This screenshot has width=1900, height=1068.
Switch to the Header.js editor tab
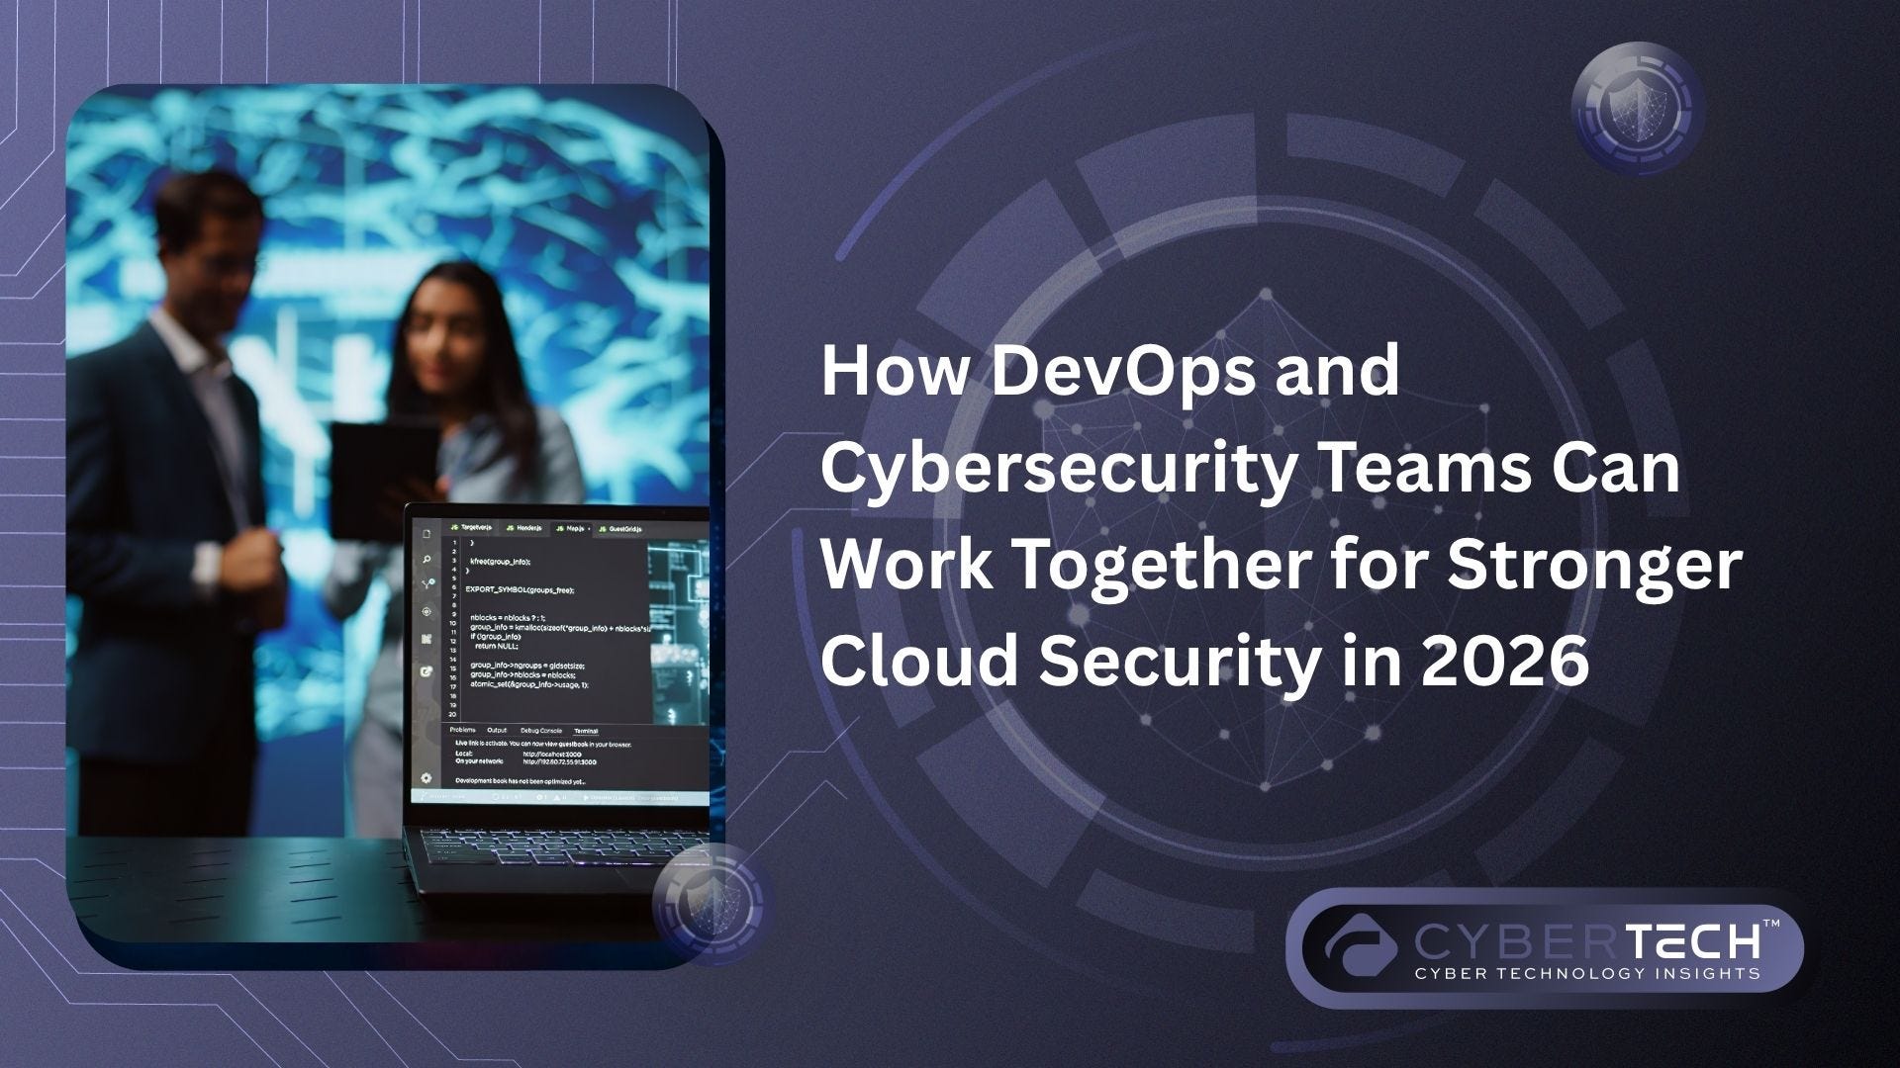(x=525, y=529)
